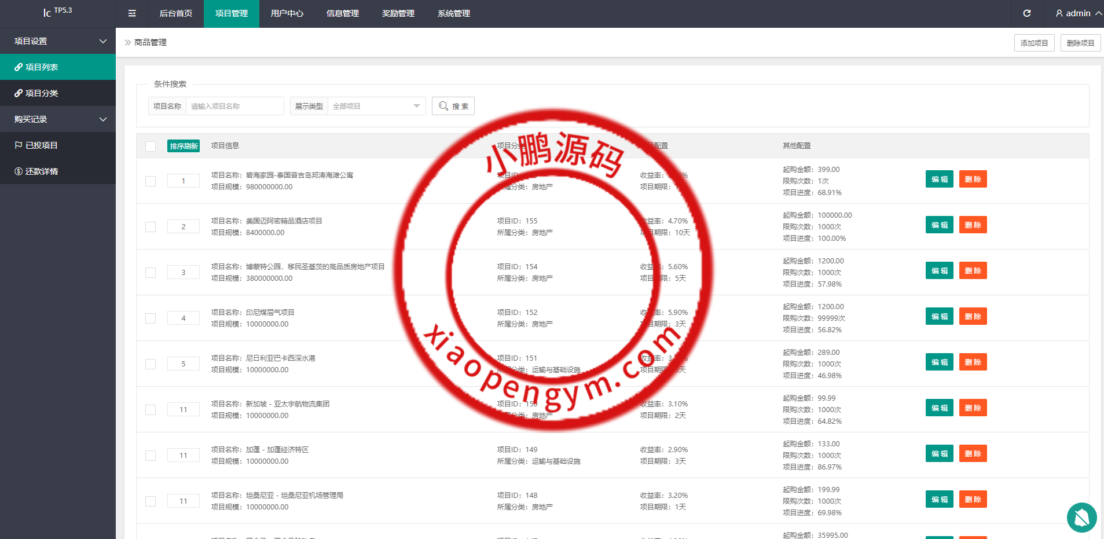1104x539 pixels.
Task: Click the orange 删除 button for project 149
Action: [x=973, y=454]
